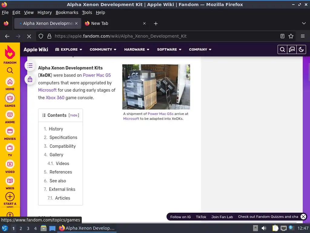Open the list all tabs chevron

tap(304, 23)
